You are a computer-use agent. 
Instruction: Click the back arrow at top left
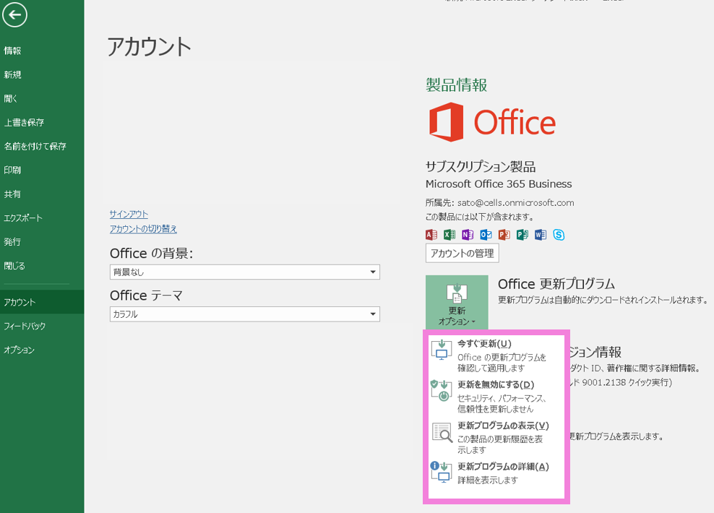(x=14, y=14)
